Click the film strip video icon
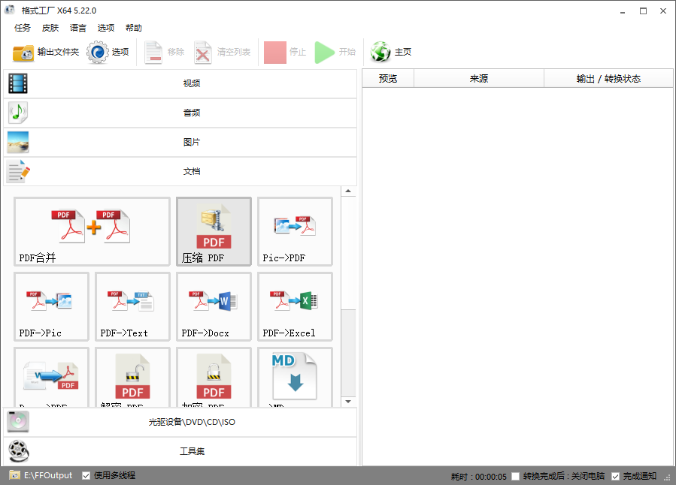Screen dimensions: 676x485 click(18, 83)
